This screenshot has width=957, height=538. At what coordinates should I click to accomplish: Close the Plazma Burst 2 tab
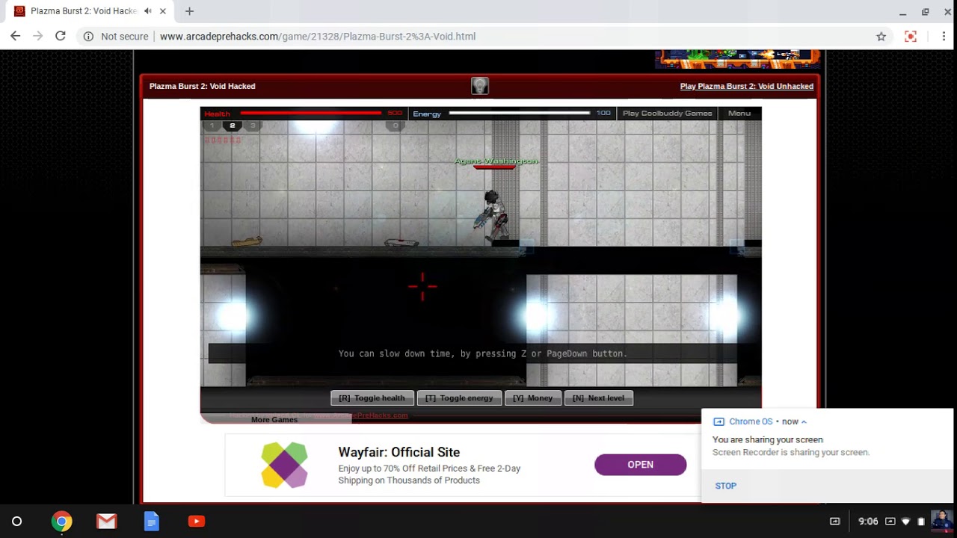click(163, 11)
